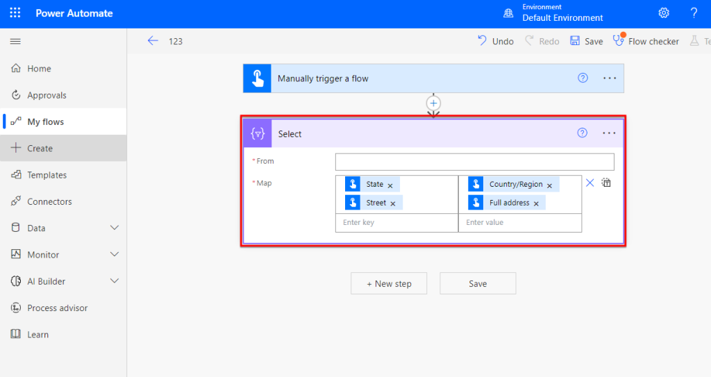The height and width of the screenshot is (377, 711).
Task: Click Default Environment text
Action: 562,17
